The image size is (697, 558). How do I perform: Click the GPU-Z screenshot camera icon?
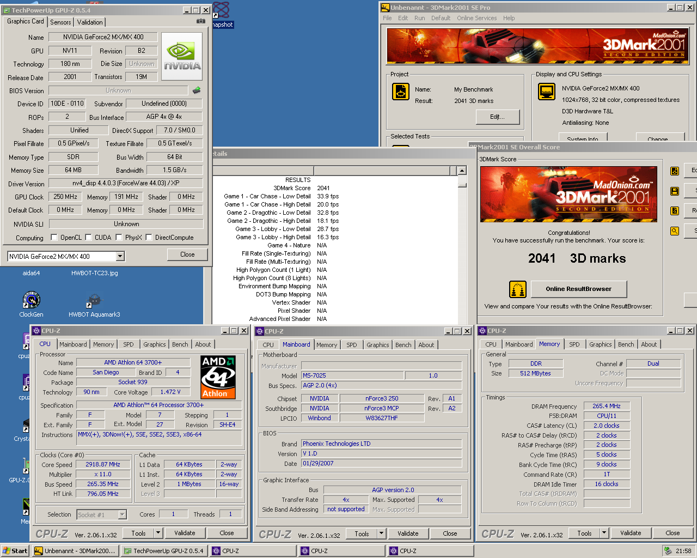click(201, 21)
